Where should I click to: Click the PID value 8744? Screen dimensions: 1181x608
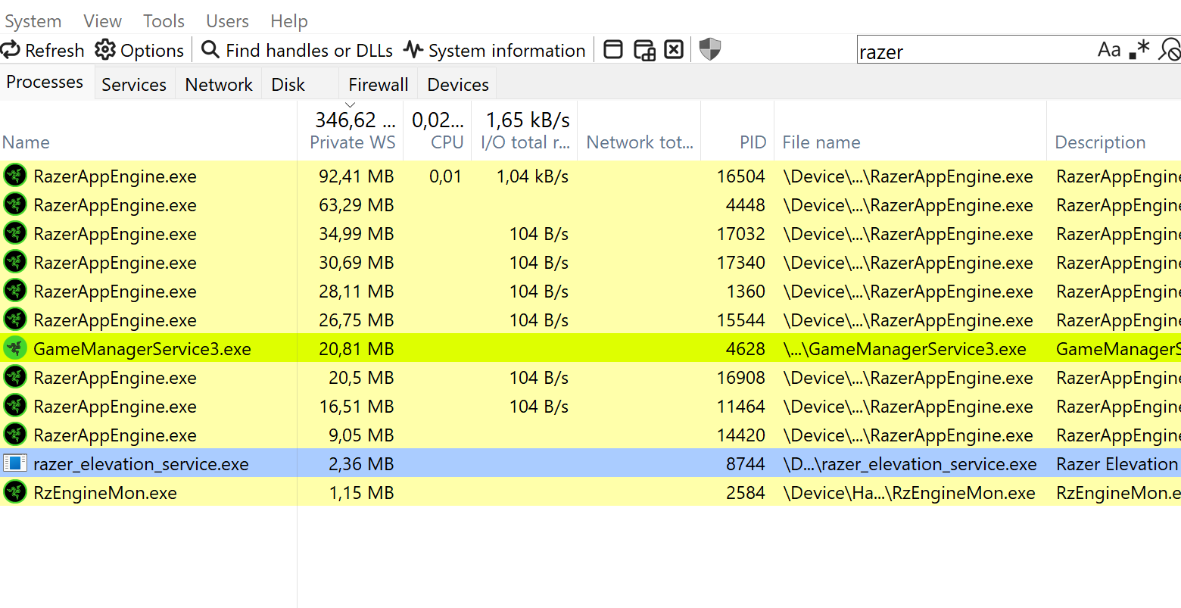[745, 464]
